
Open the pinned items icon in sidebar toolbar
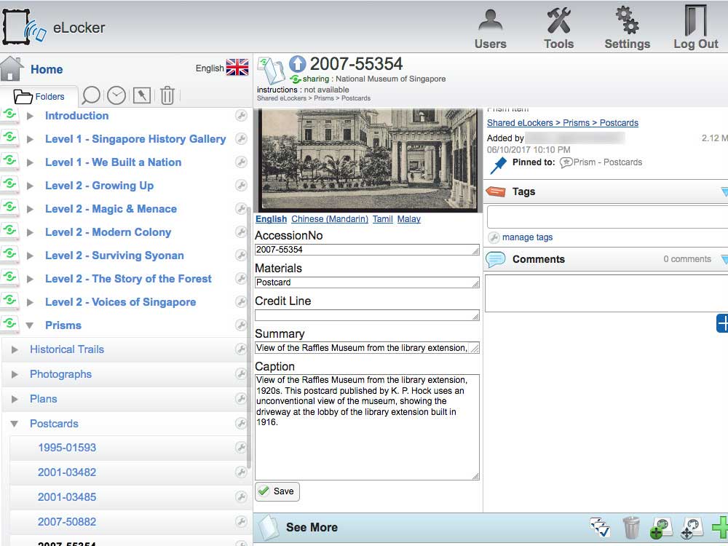pos(142,95)
